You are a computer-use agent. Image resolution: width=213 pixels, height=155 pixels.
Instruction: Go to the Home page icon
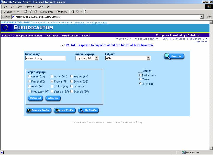[x=36, y=12]
